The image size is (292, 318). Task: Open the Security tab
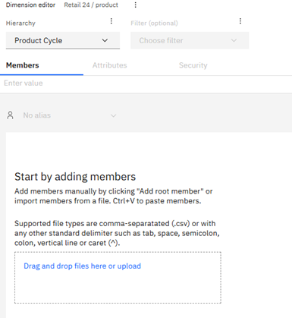193,65
